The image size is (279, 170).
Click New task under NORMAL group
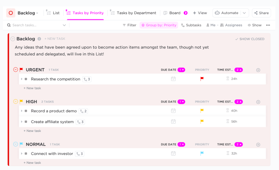pyautogui.click(x=32, y=163)
